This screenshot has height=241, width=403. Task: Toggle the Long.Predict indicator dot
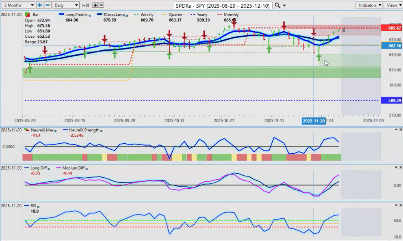89,15
